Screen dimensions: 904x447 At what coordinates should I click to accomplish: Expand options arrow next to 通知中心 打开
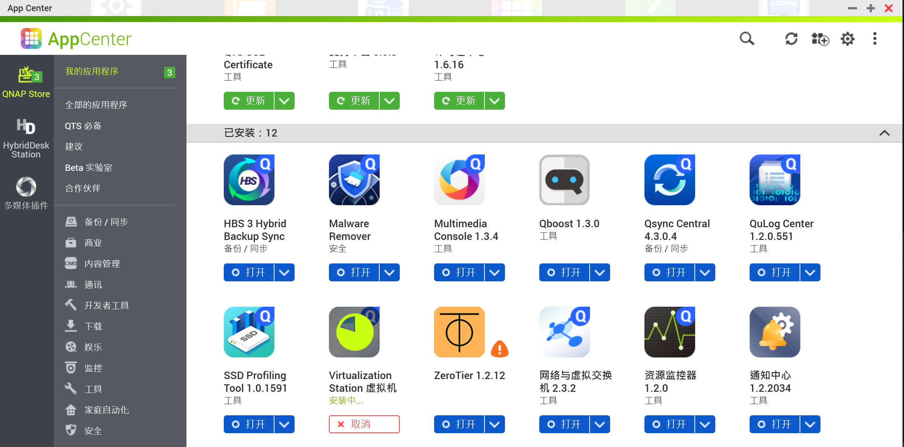[810, 424]
